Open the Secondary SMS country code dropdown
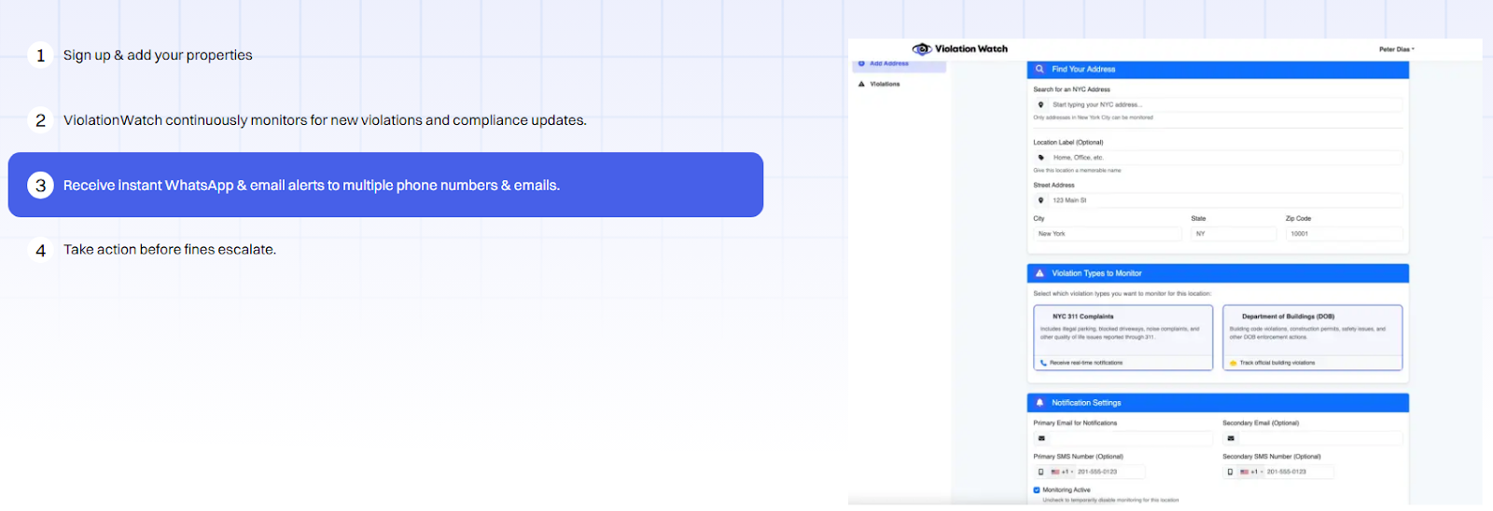The width and height of the screenshot is (1493, 511). click(1252, 472)
